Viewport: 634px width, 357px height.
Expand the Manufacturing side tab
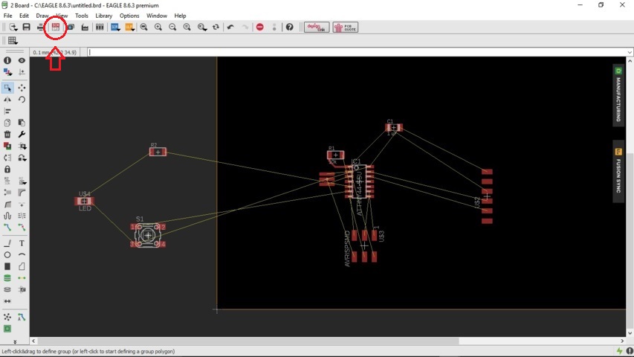618,95
